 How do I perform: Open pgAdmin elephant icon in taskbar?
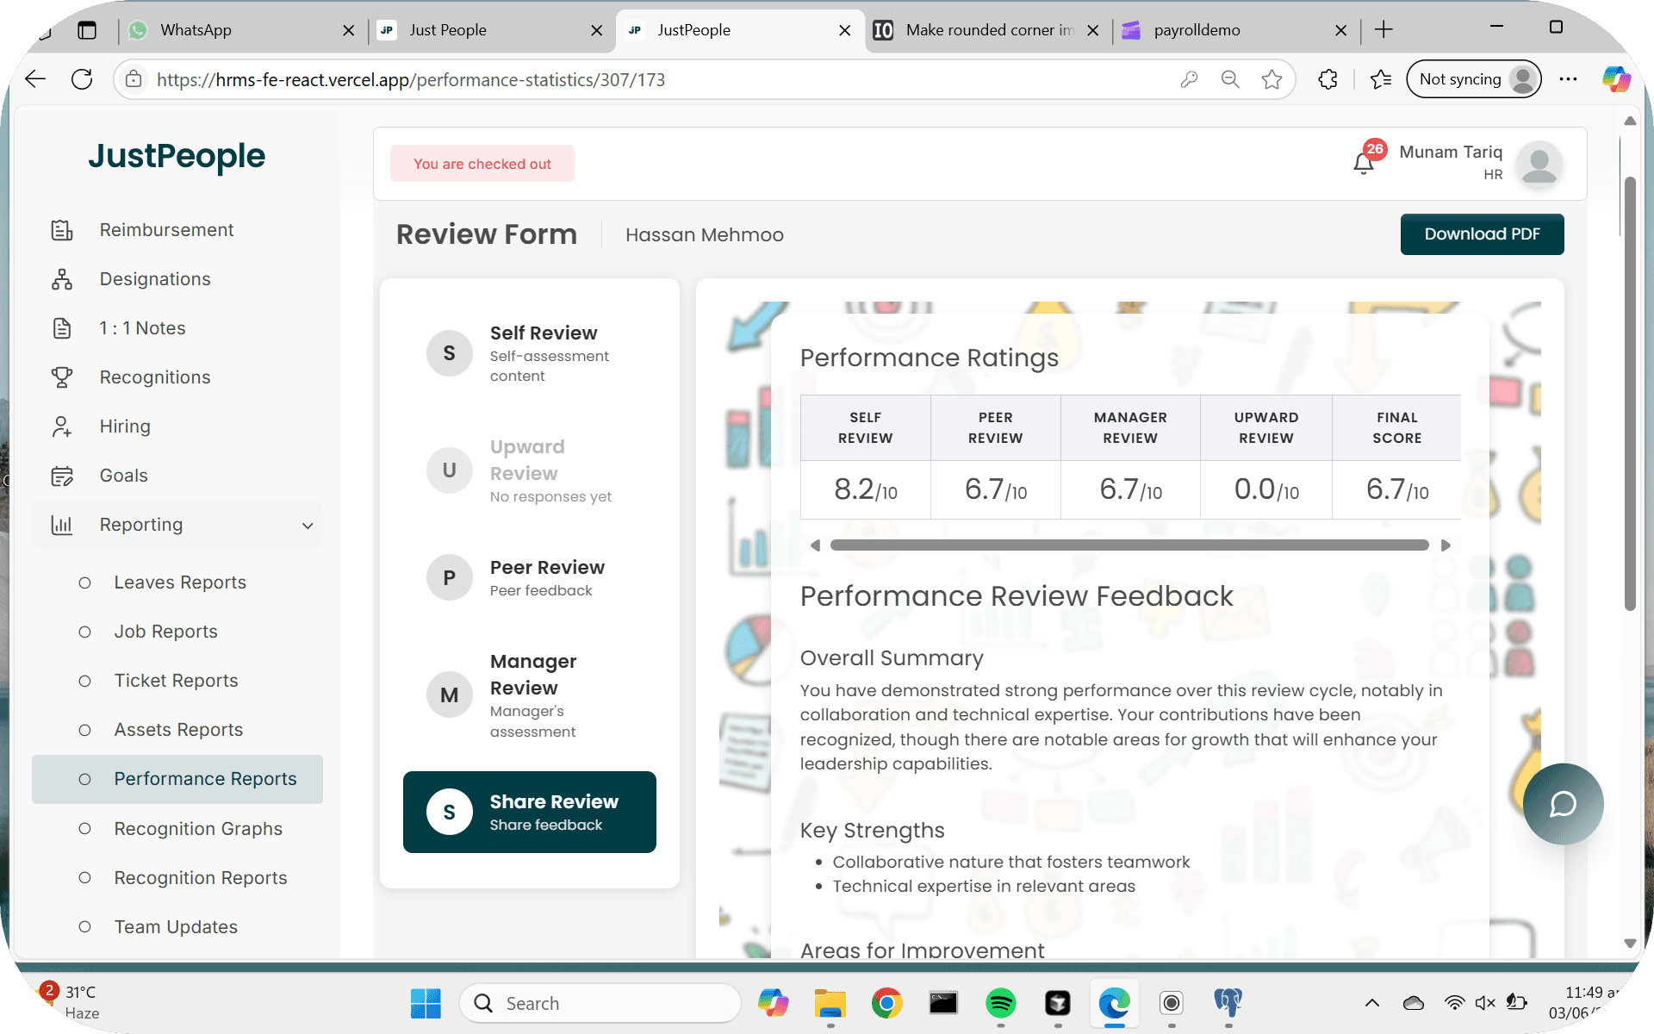coord(1228,1003)
